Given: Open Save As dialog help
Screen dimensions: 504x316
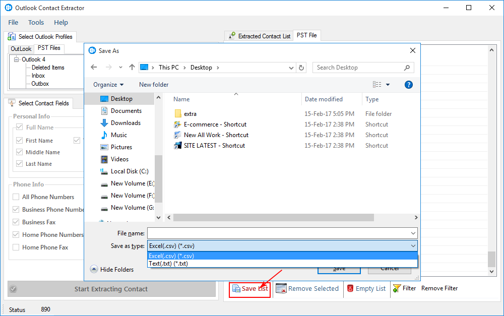Looking at the screenshot, I should (409, 85).
